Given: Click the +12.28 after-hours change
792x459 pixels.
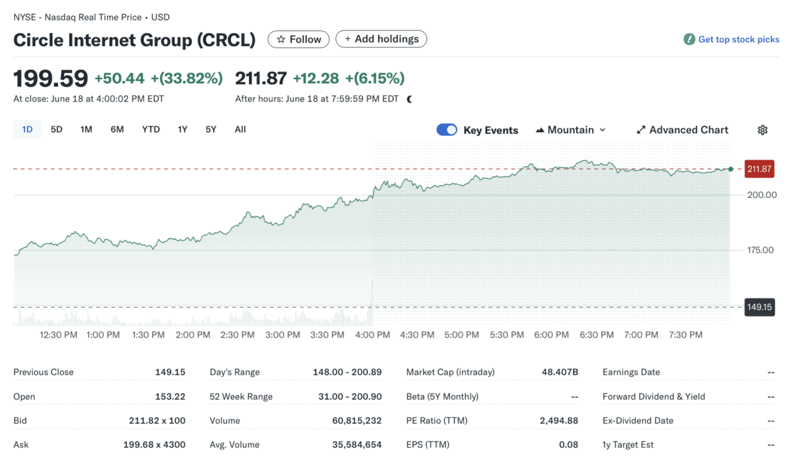Looking at the screenshot, I should tap(316, 78).
